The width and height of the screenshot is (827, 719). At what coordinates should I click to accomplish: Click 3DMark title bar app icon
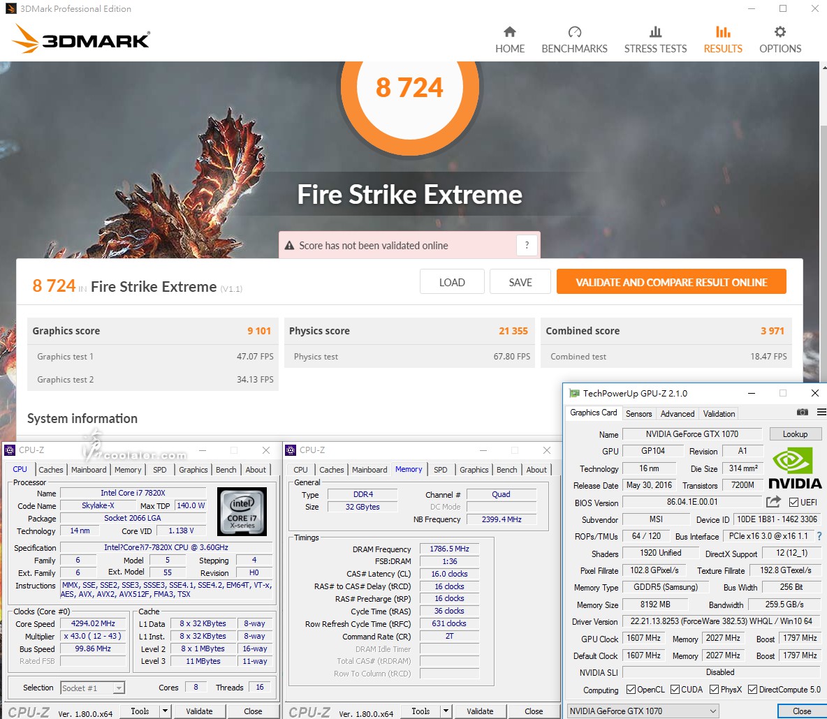tap(10, 8)
